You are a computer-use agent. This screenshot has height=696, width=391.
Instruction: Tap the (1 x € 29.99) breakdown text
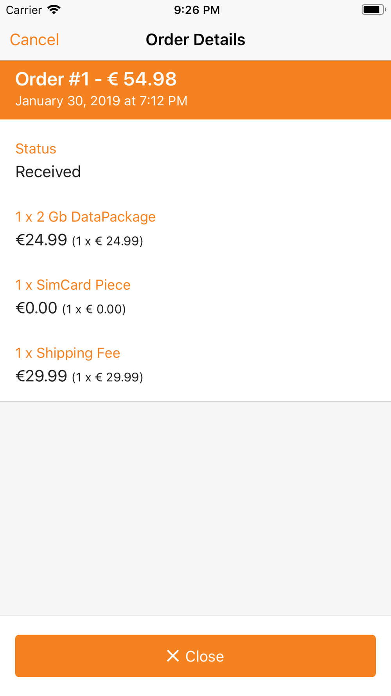(108, 377)
